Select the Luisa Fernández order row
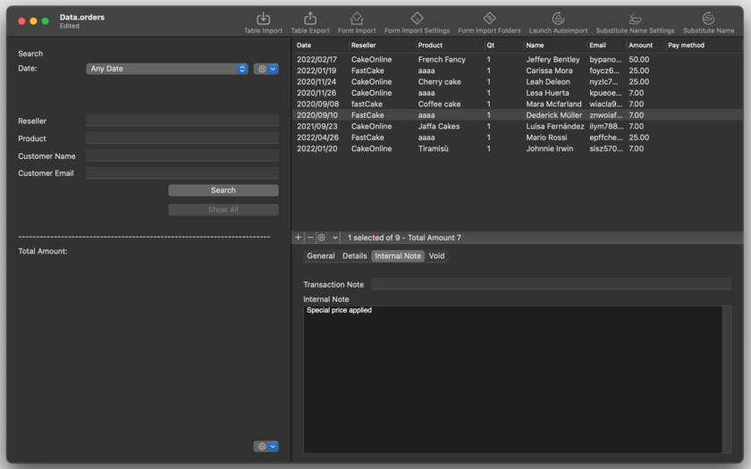This screenshot has width=751, height=469. (x=518, y=126)
